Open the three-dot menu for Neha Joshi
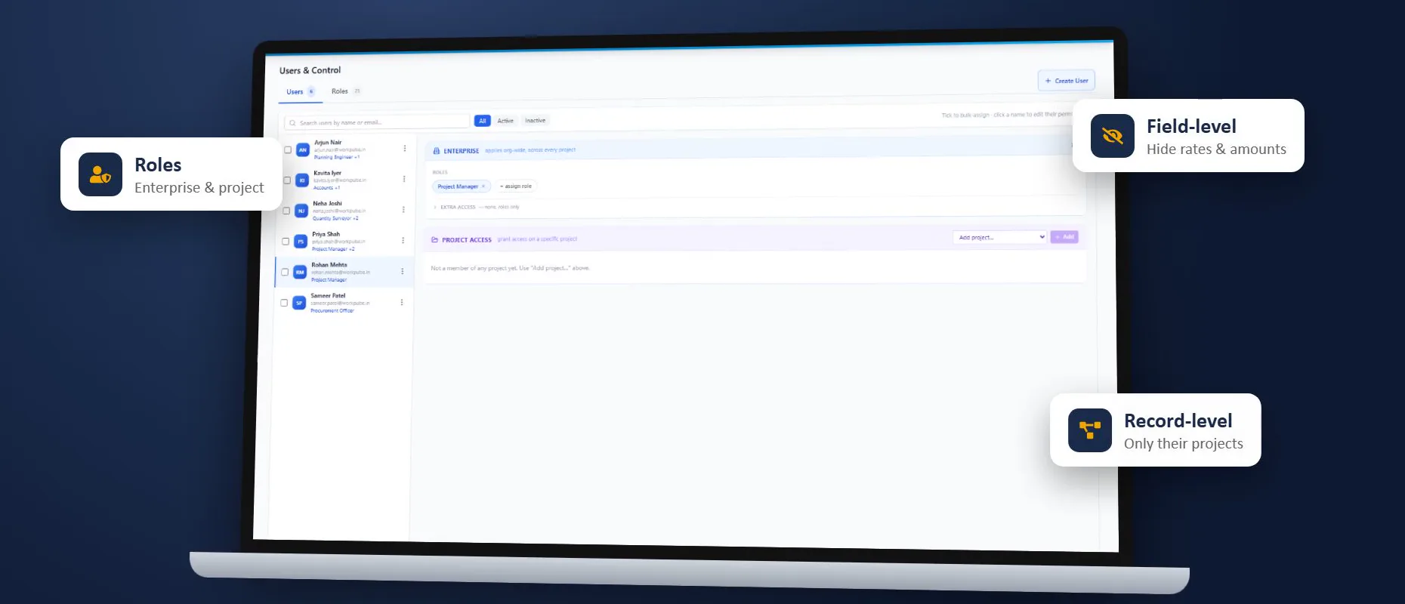 403,210
